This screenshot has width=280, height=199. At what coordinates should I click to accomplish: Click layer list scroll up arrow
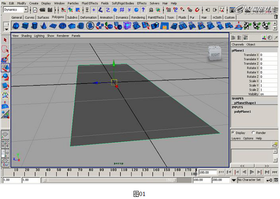[x=275, y=151]
